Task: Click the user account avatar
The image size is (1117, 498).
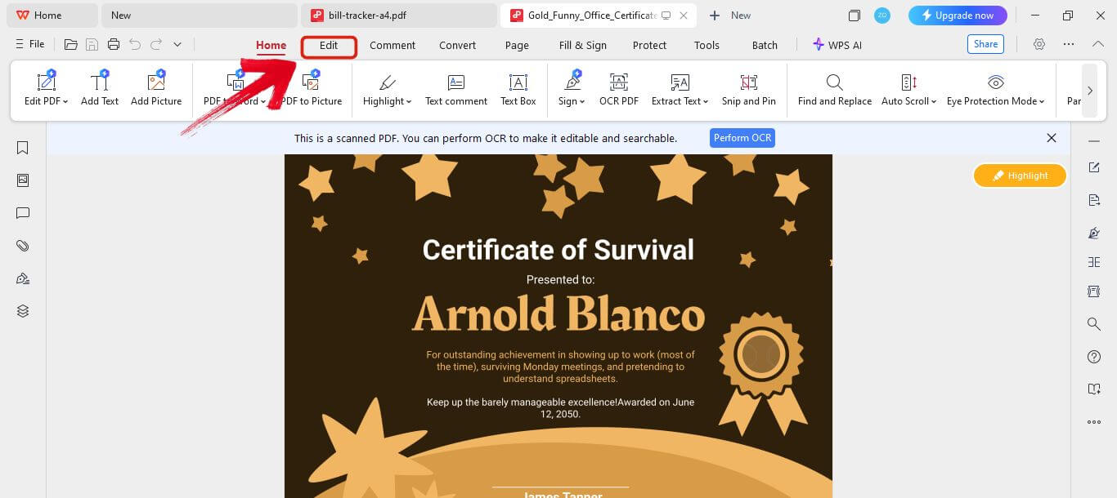Action: pos(882,16)
